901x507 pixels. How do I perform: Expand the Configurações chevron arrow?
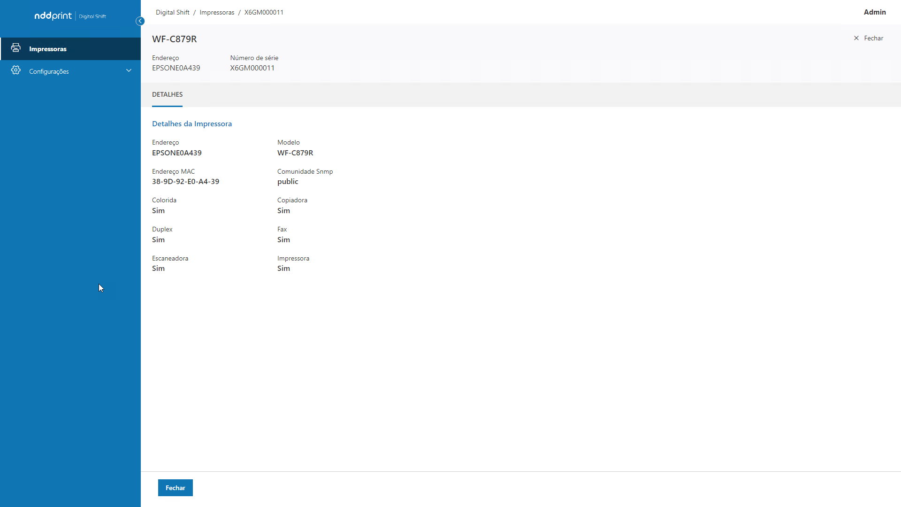click(x=129, y=71)
